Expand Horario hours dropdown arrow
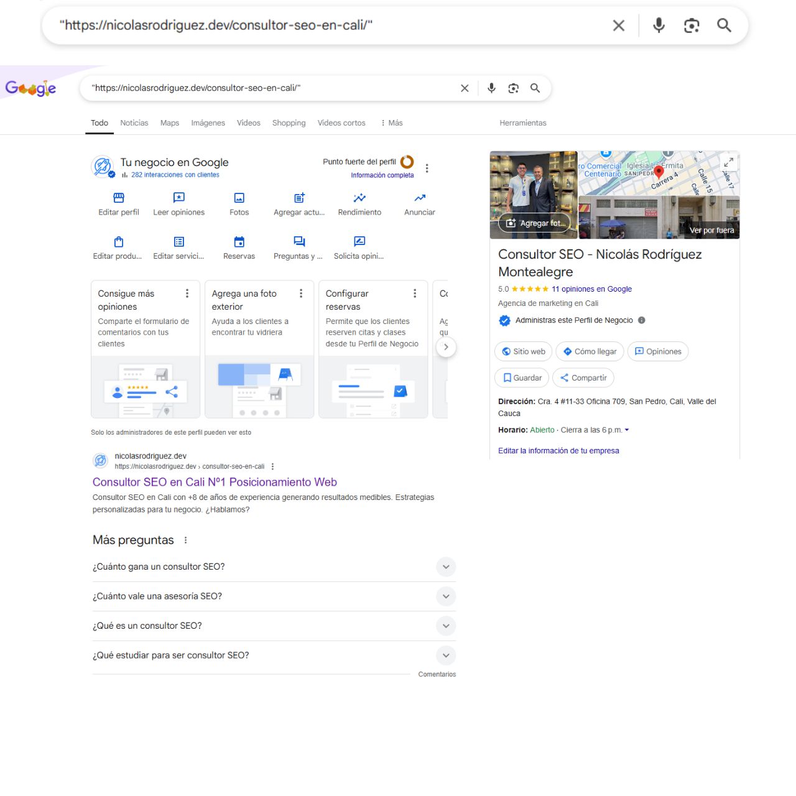 [627, 430]
